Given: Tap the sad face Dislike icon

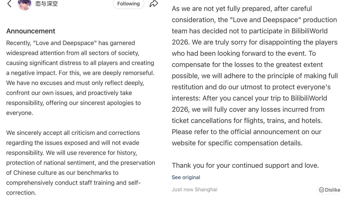Looking at the screenshot, I should (321, 190).
